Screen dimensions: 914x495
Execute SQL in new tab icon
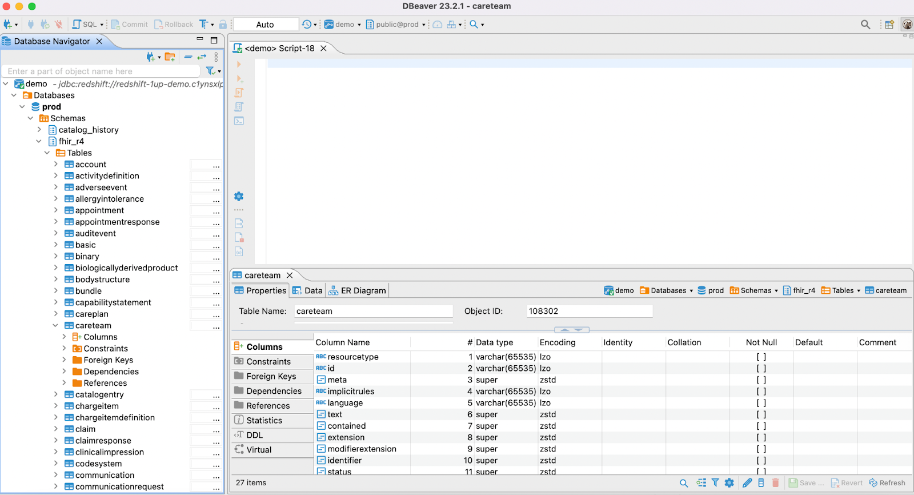pyautogui.click(x=239, y=79)
